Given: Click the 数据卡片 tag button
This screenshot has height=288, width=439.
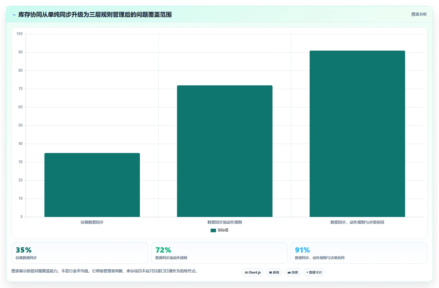Looking at the screenshot, I should [x=314, y=272].
